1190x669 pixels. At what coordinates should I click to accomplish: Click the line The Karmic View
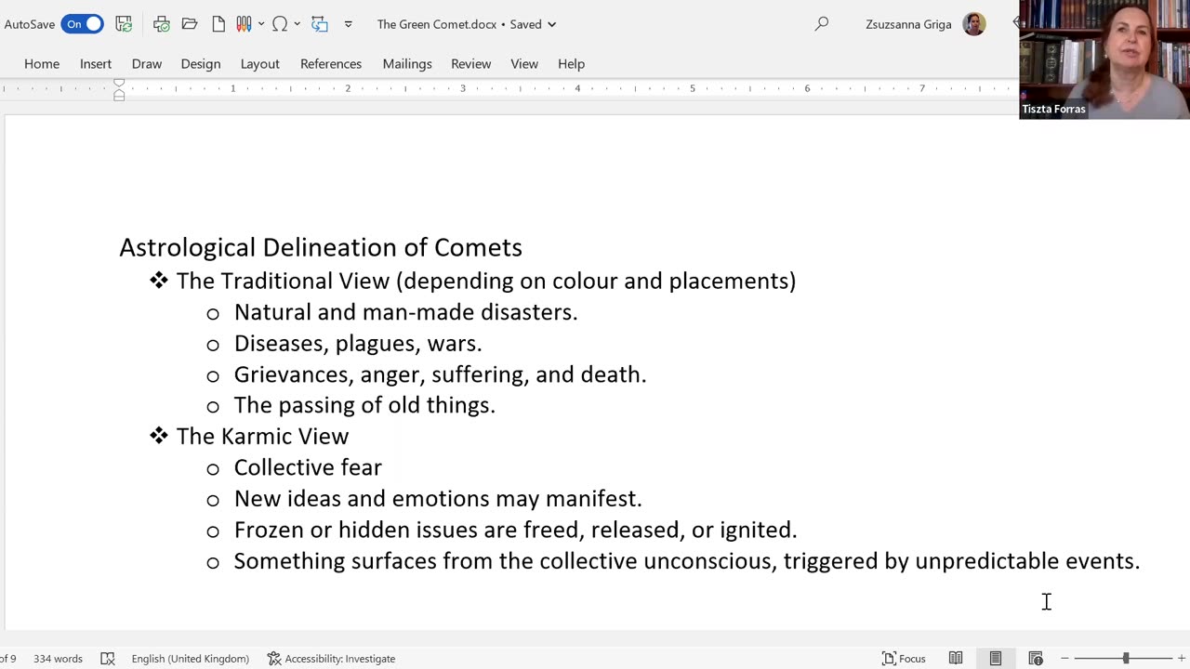tap(263, 436)
